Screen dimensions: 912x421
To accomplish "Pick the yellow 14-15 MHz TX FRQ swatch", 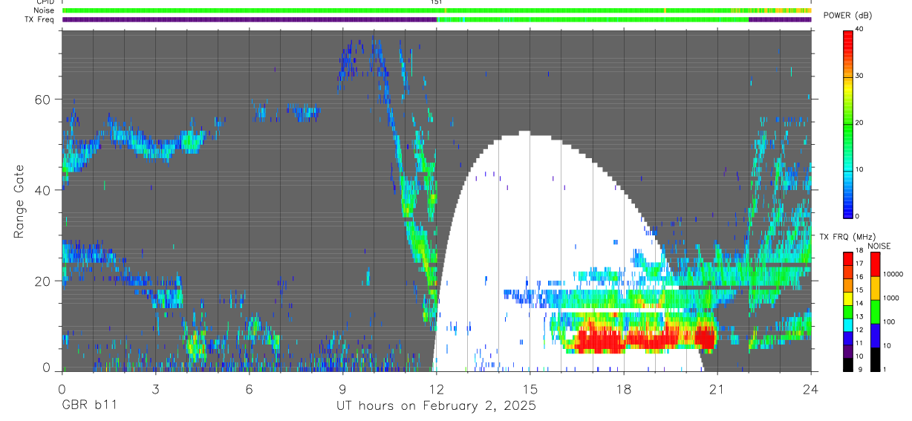I will coord(847,298).
